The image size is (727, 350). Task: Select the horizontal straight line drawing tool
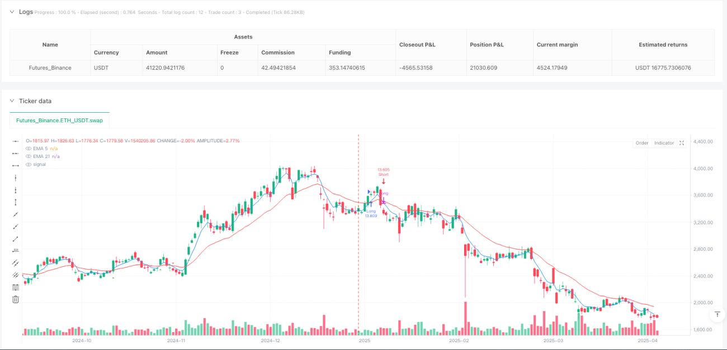tap(16, 141)
